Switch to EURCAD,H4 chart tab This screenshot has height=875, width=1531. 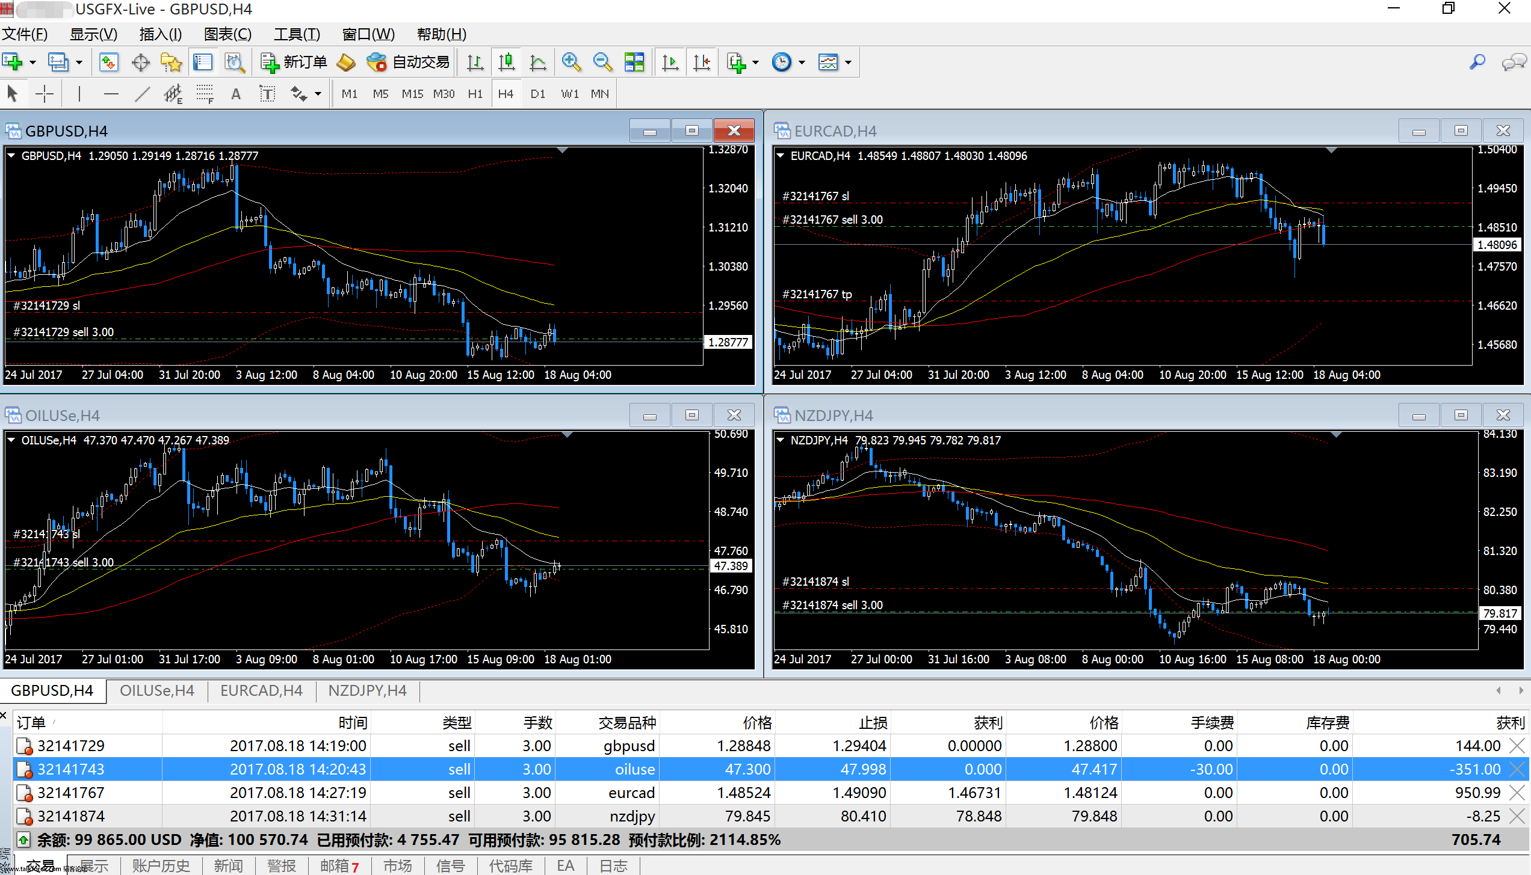click(x=261, y=690)
